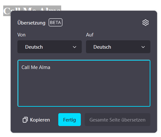This screenshot has width=161, height=137.
Task: Click inside the translated text box
Action: click(84, 83)
